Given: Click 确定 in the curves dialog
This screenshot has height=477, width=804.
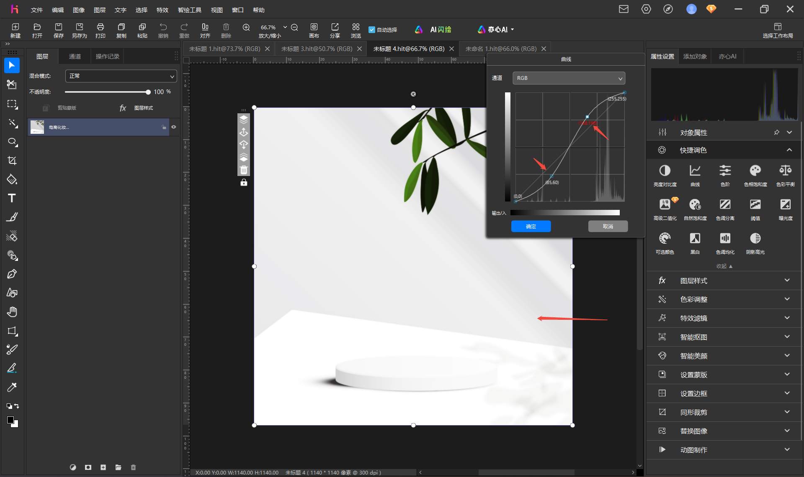Looking at the screenshot, I should [531, 226].
